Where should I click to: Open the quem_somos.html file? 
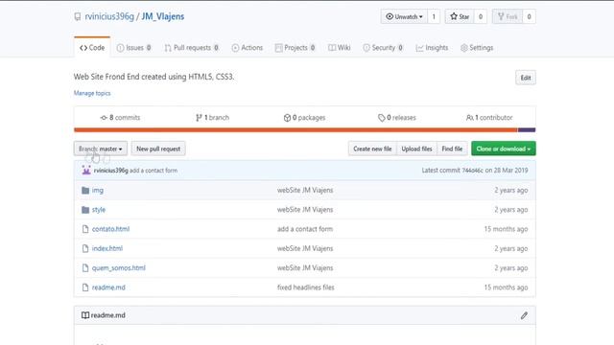tap(119, 268)
